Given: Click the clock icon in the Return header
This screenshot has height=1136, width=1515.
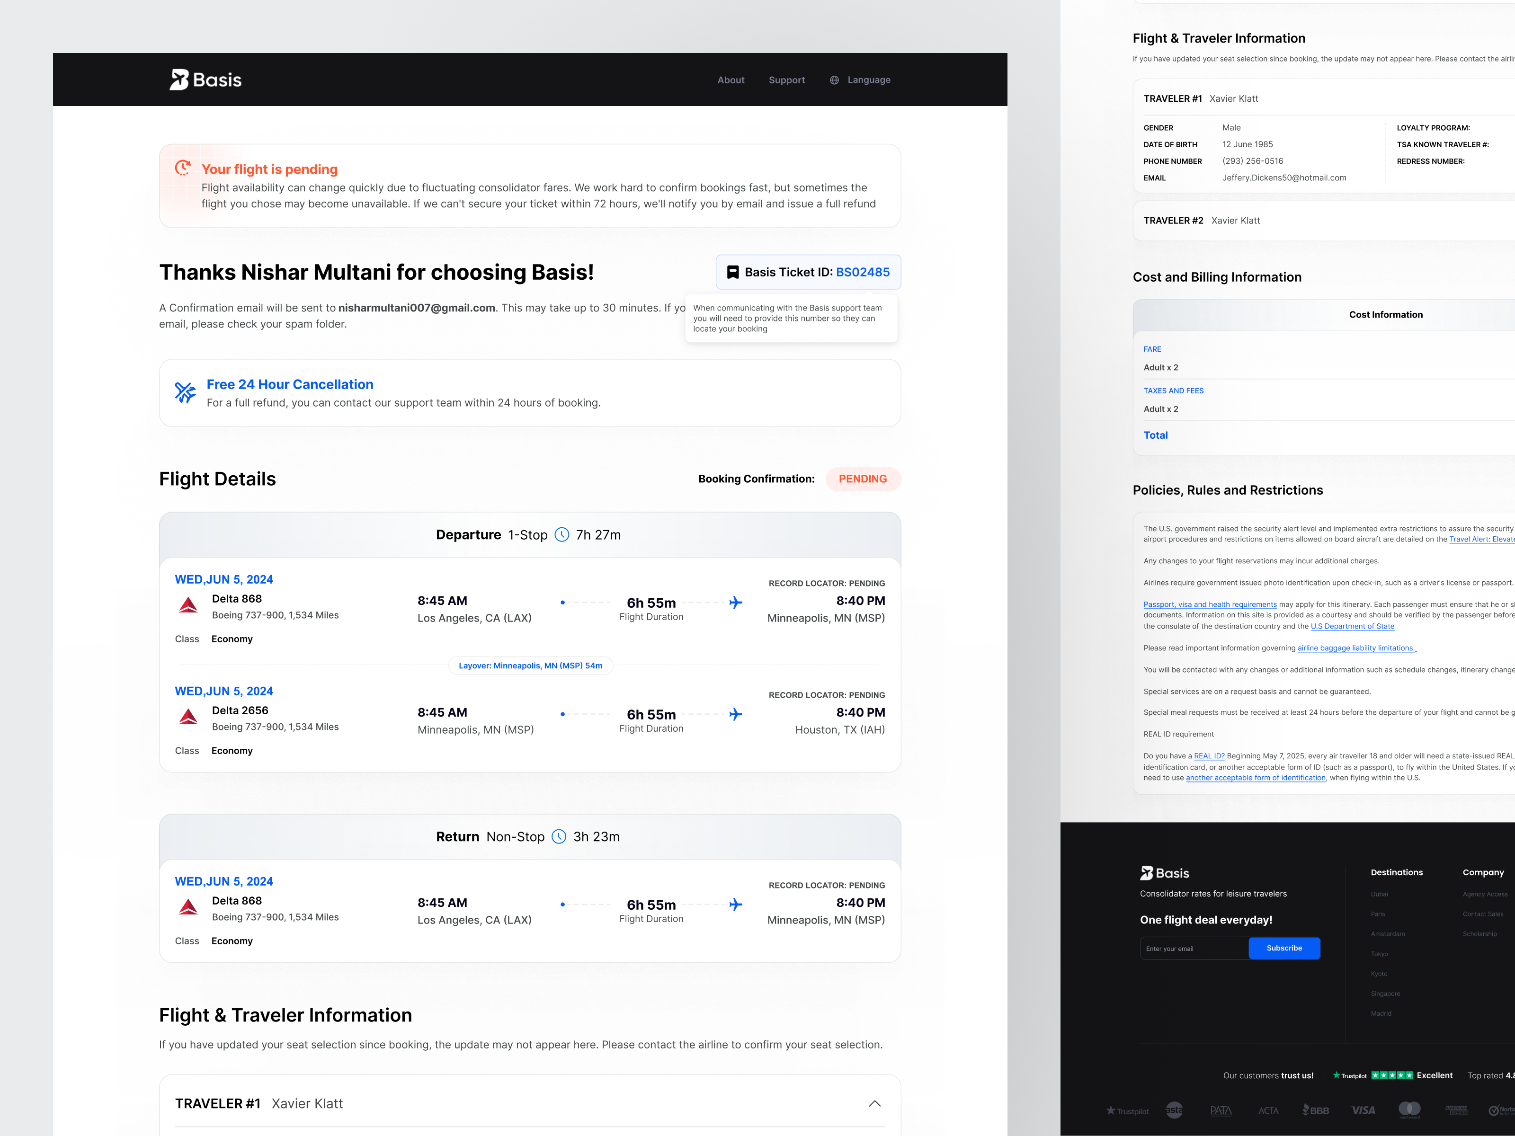Looking at the screenshot, I should click(559, 837).
